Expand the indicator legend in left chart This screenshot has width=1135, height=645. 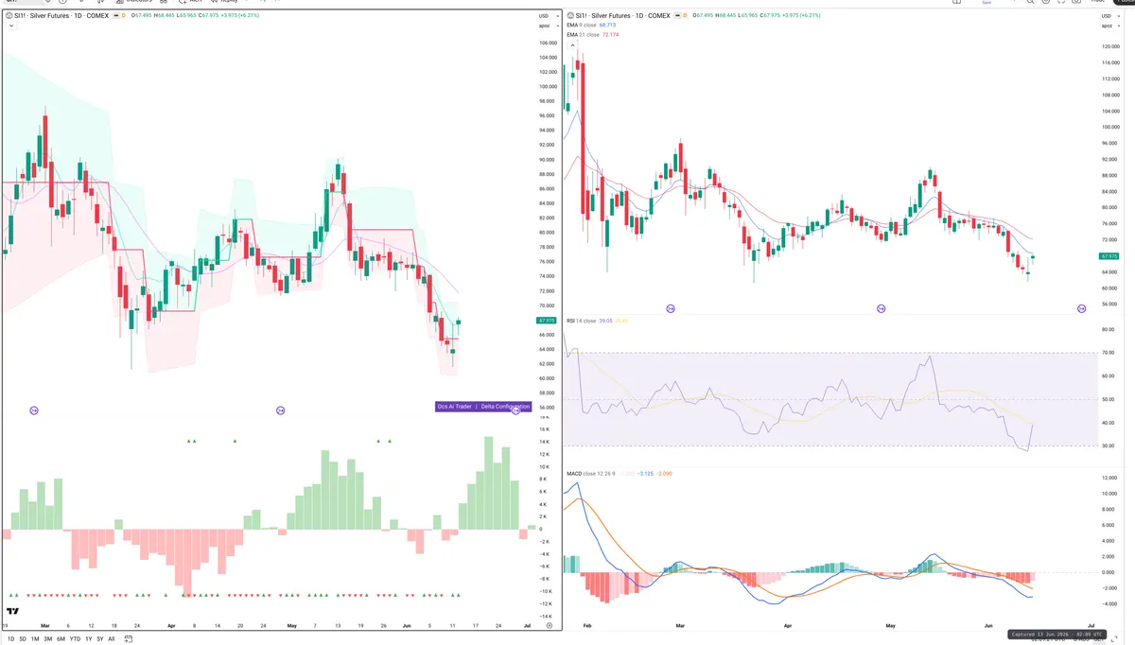pos(9,26)
